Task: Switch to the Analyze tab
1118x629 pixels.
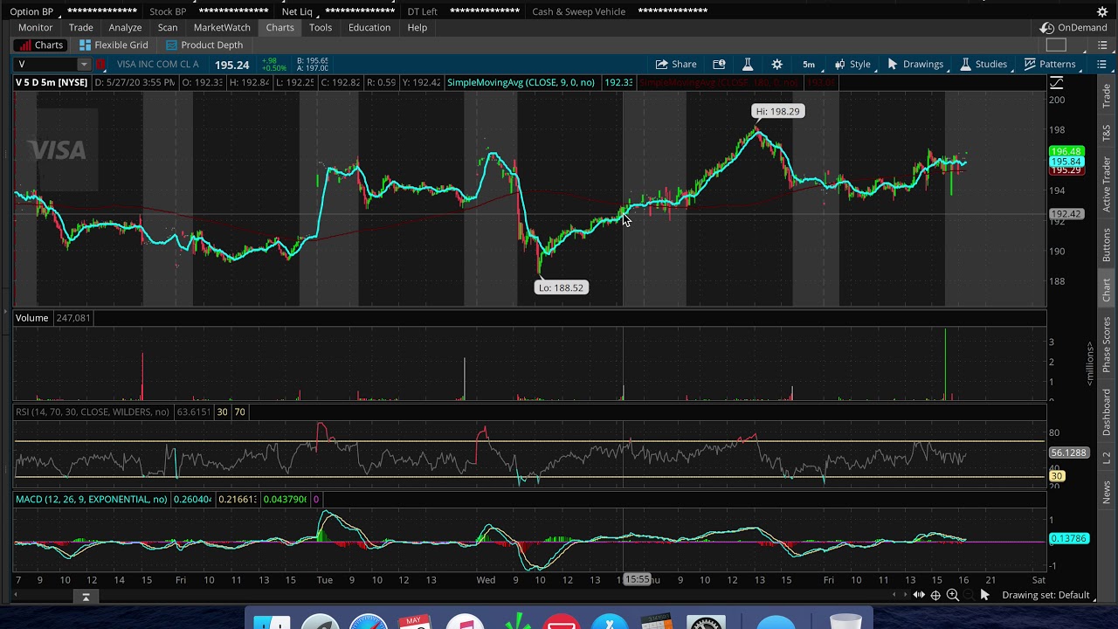Action: (x=125, y=27)
